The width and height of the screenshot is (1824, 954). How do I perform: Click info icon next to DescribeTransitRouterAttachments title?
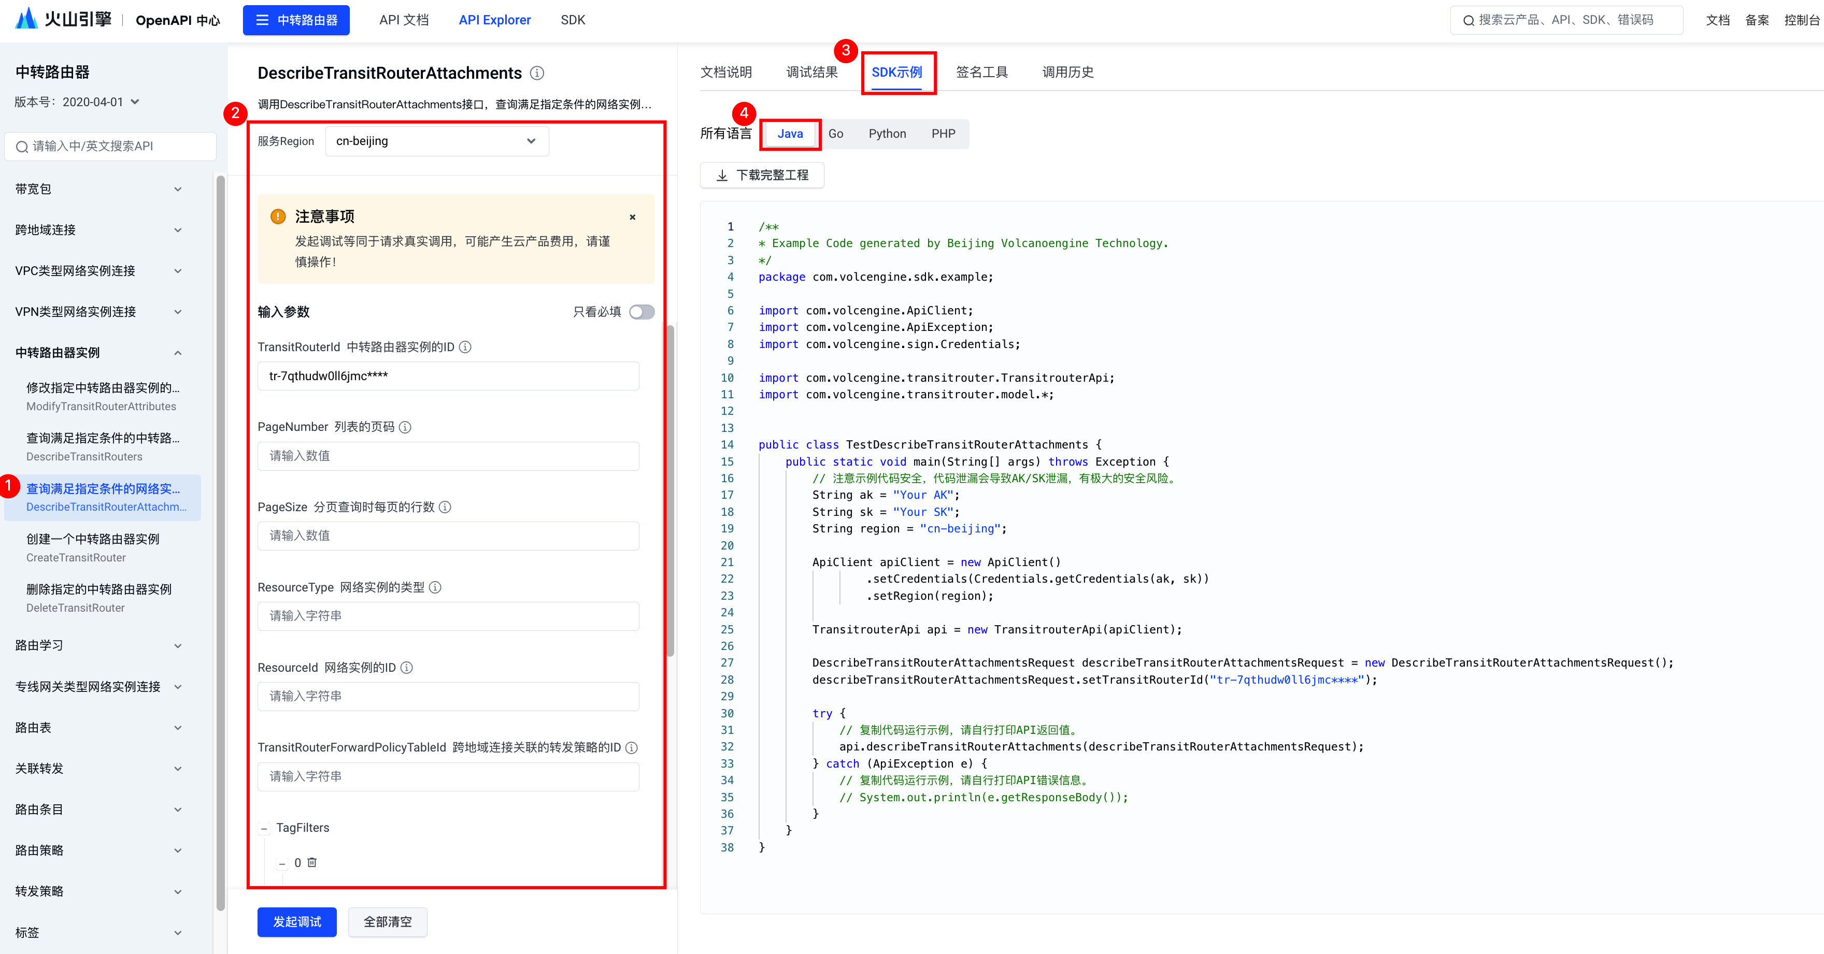pyautogui.click(x=537, y=73)
